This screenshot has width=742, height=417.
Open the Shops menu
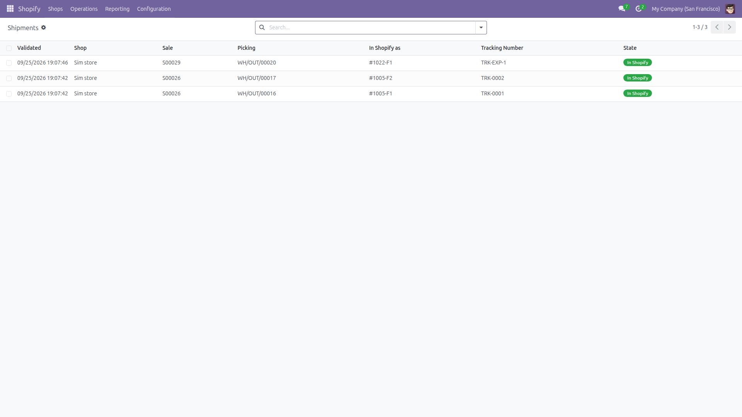55,8
